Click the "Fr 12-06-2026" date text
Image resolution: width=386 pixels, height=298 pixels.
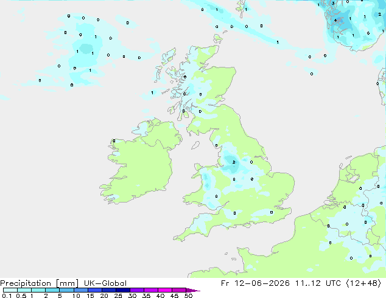pos(255,283)
